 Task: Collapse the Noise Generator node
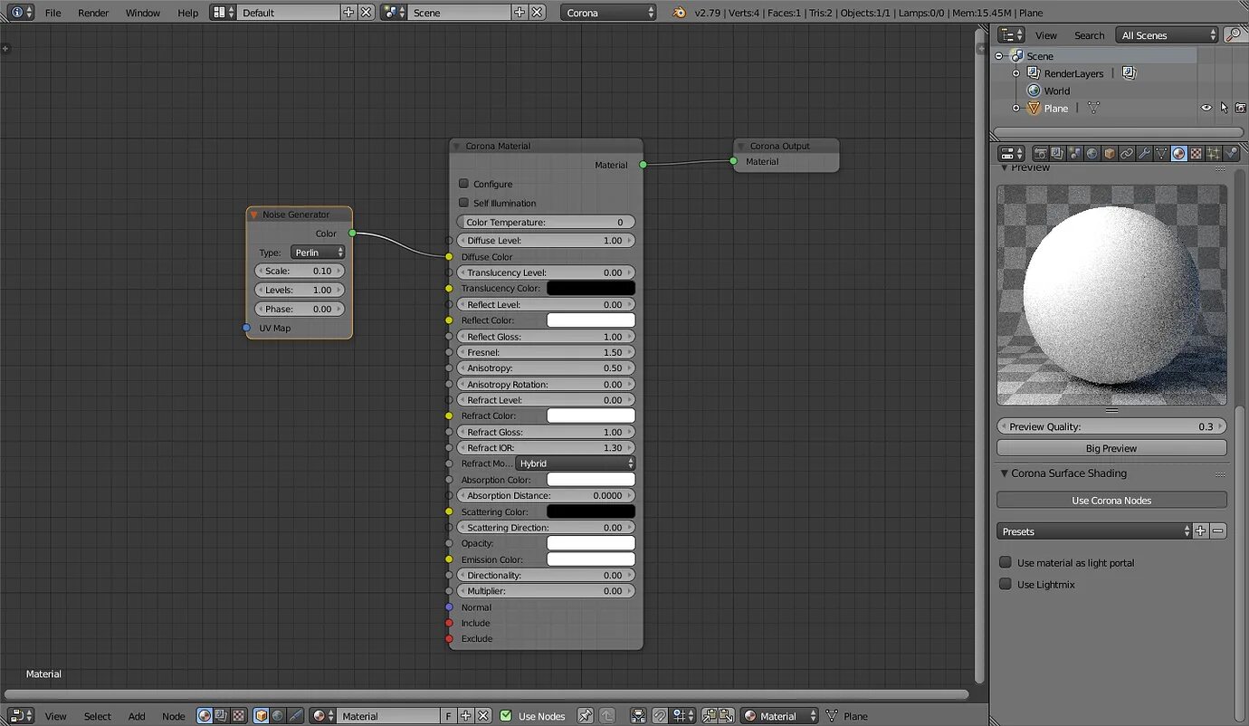254,215
